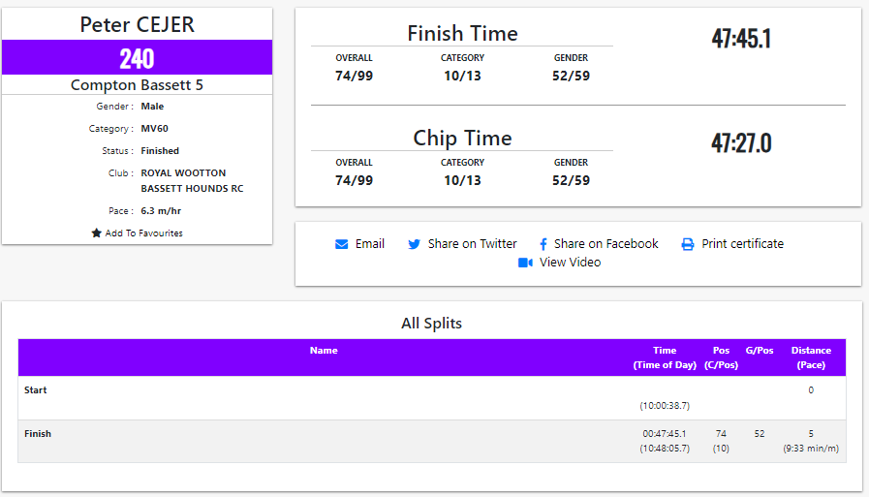Click the Email envelope icon
Screen dimensions: 869x497
[x=341, y=244]
